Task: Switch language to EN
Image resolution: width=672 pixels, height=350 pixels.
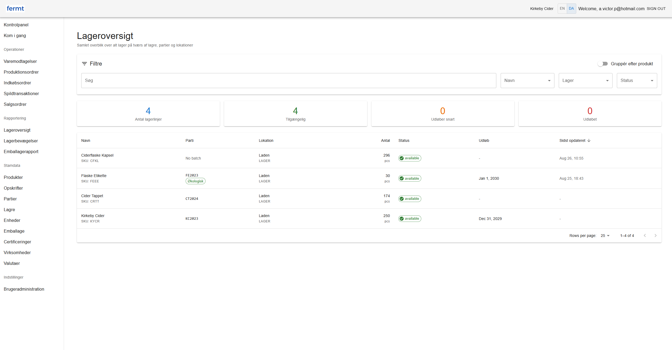Action: 562,9
